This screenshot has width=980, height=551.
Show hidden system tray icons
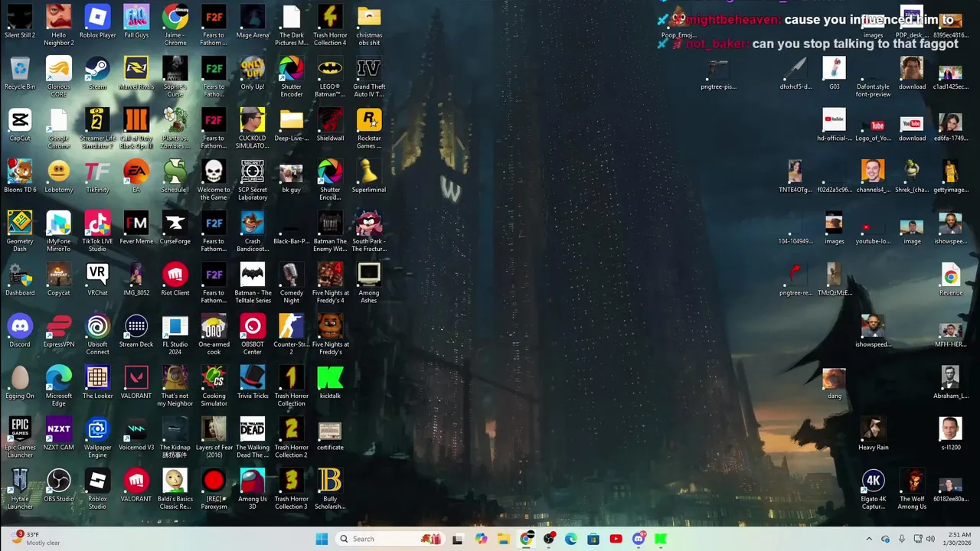coord(869,539)
